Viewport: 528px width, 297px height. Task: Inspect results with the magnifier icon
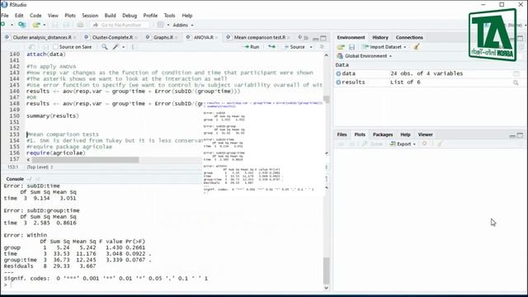[x=516, y=82]
